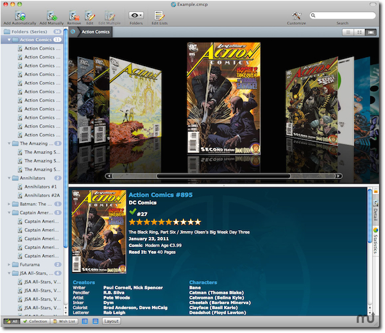Click detail panel scroll down arrow
Screen dimensions: 385x333
coord(370,313)
